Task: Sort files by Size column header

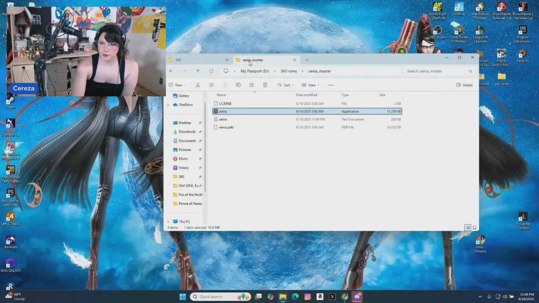Action: (382, 95)
